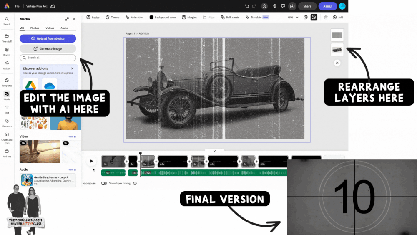Screen dimensions: 417x235
Task: Toggle Show layer timing switch
Action: pyautogui.click(x=104, y=183)
